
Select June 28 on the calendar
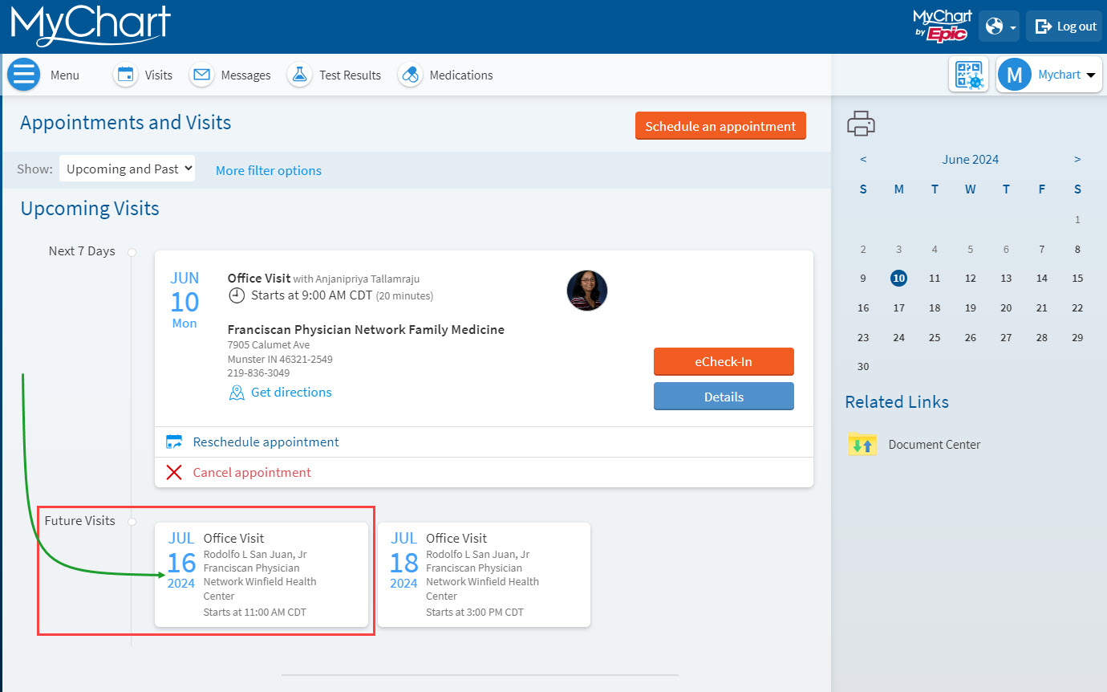click(x=1041, y=337)
